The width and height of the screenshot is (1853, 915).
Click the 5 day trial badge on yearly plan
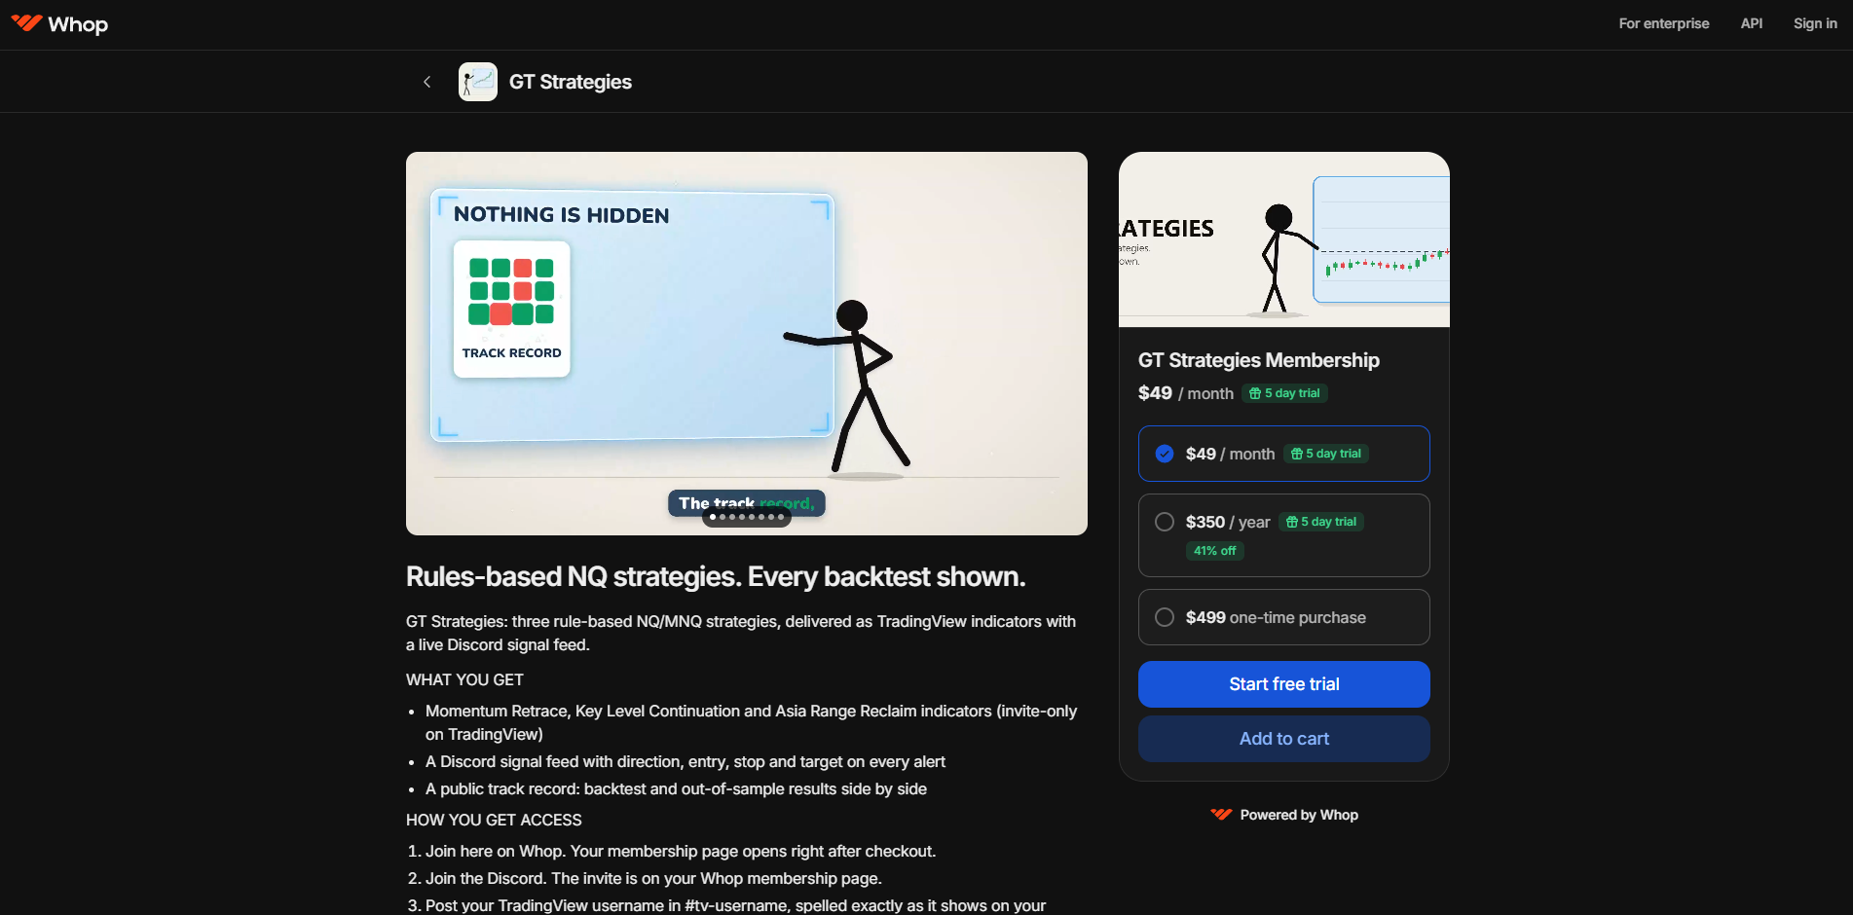coord(1321,522)
